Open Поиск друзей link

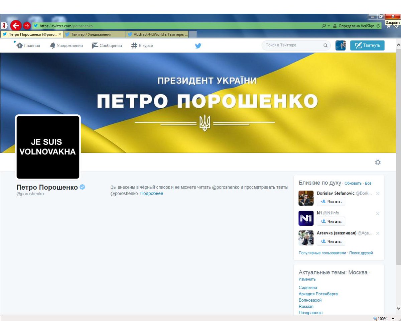[361, 253]
